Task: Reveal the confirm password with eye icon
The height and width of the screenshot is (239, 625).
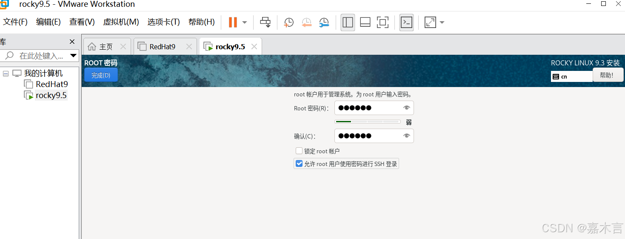Action: pyautogui.click(x=407, y=136)
